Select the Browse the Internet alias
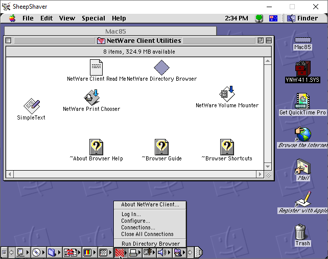 (302, 137)
